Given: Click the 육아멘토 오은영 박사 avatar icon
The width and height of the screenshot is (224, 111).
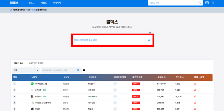Looking at the screenshot, I should 32,103.
